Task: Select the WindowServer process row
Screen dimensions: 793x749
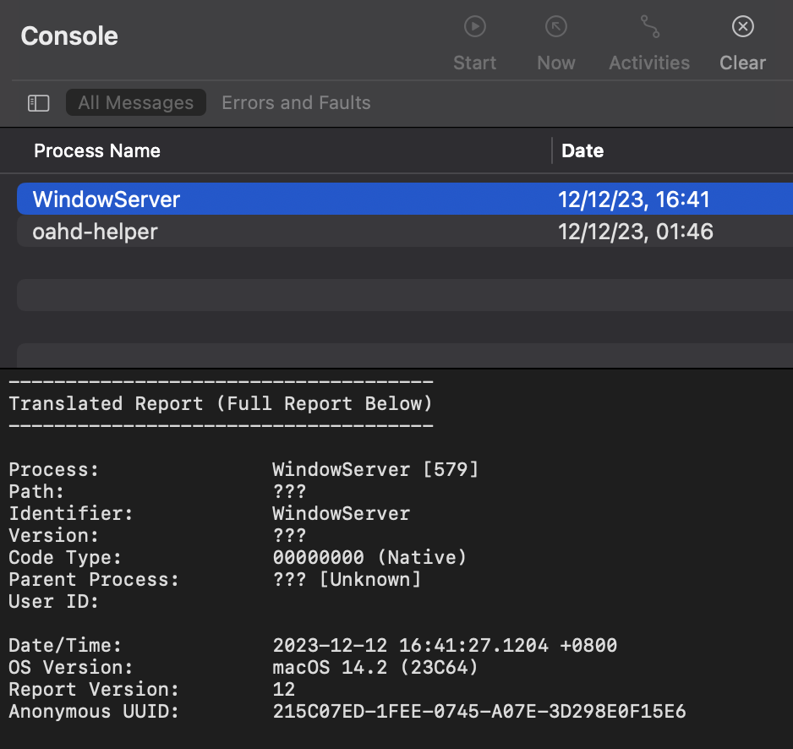Action: click(405, 199)
